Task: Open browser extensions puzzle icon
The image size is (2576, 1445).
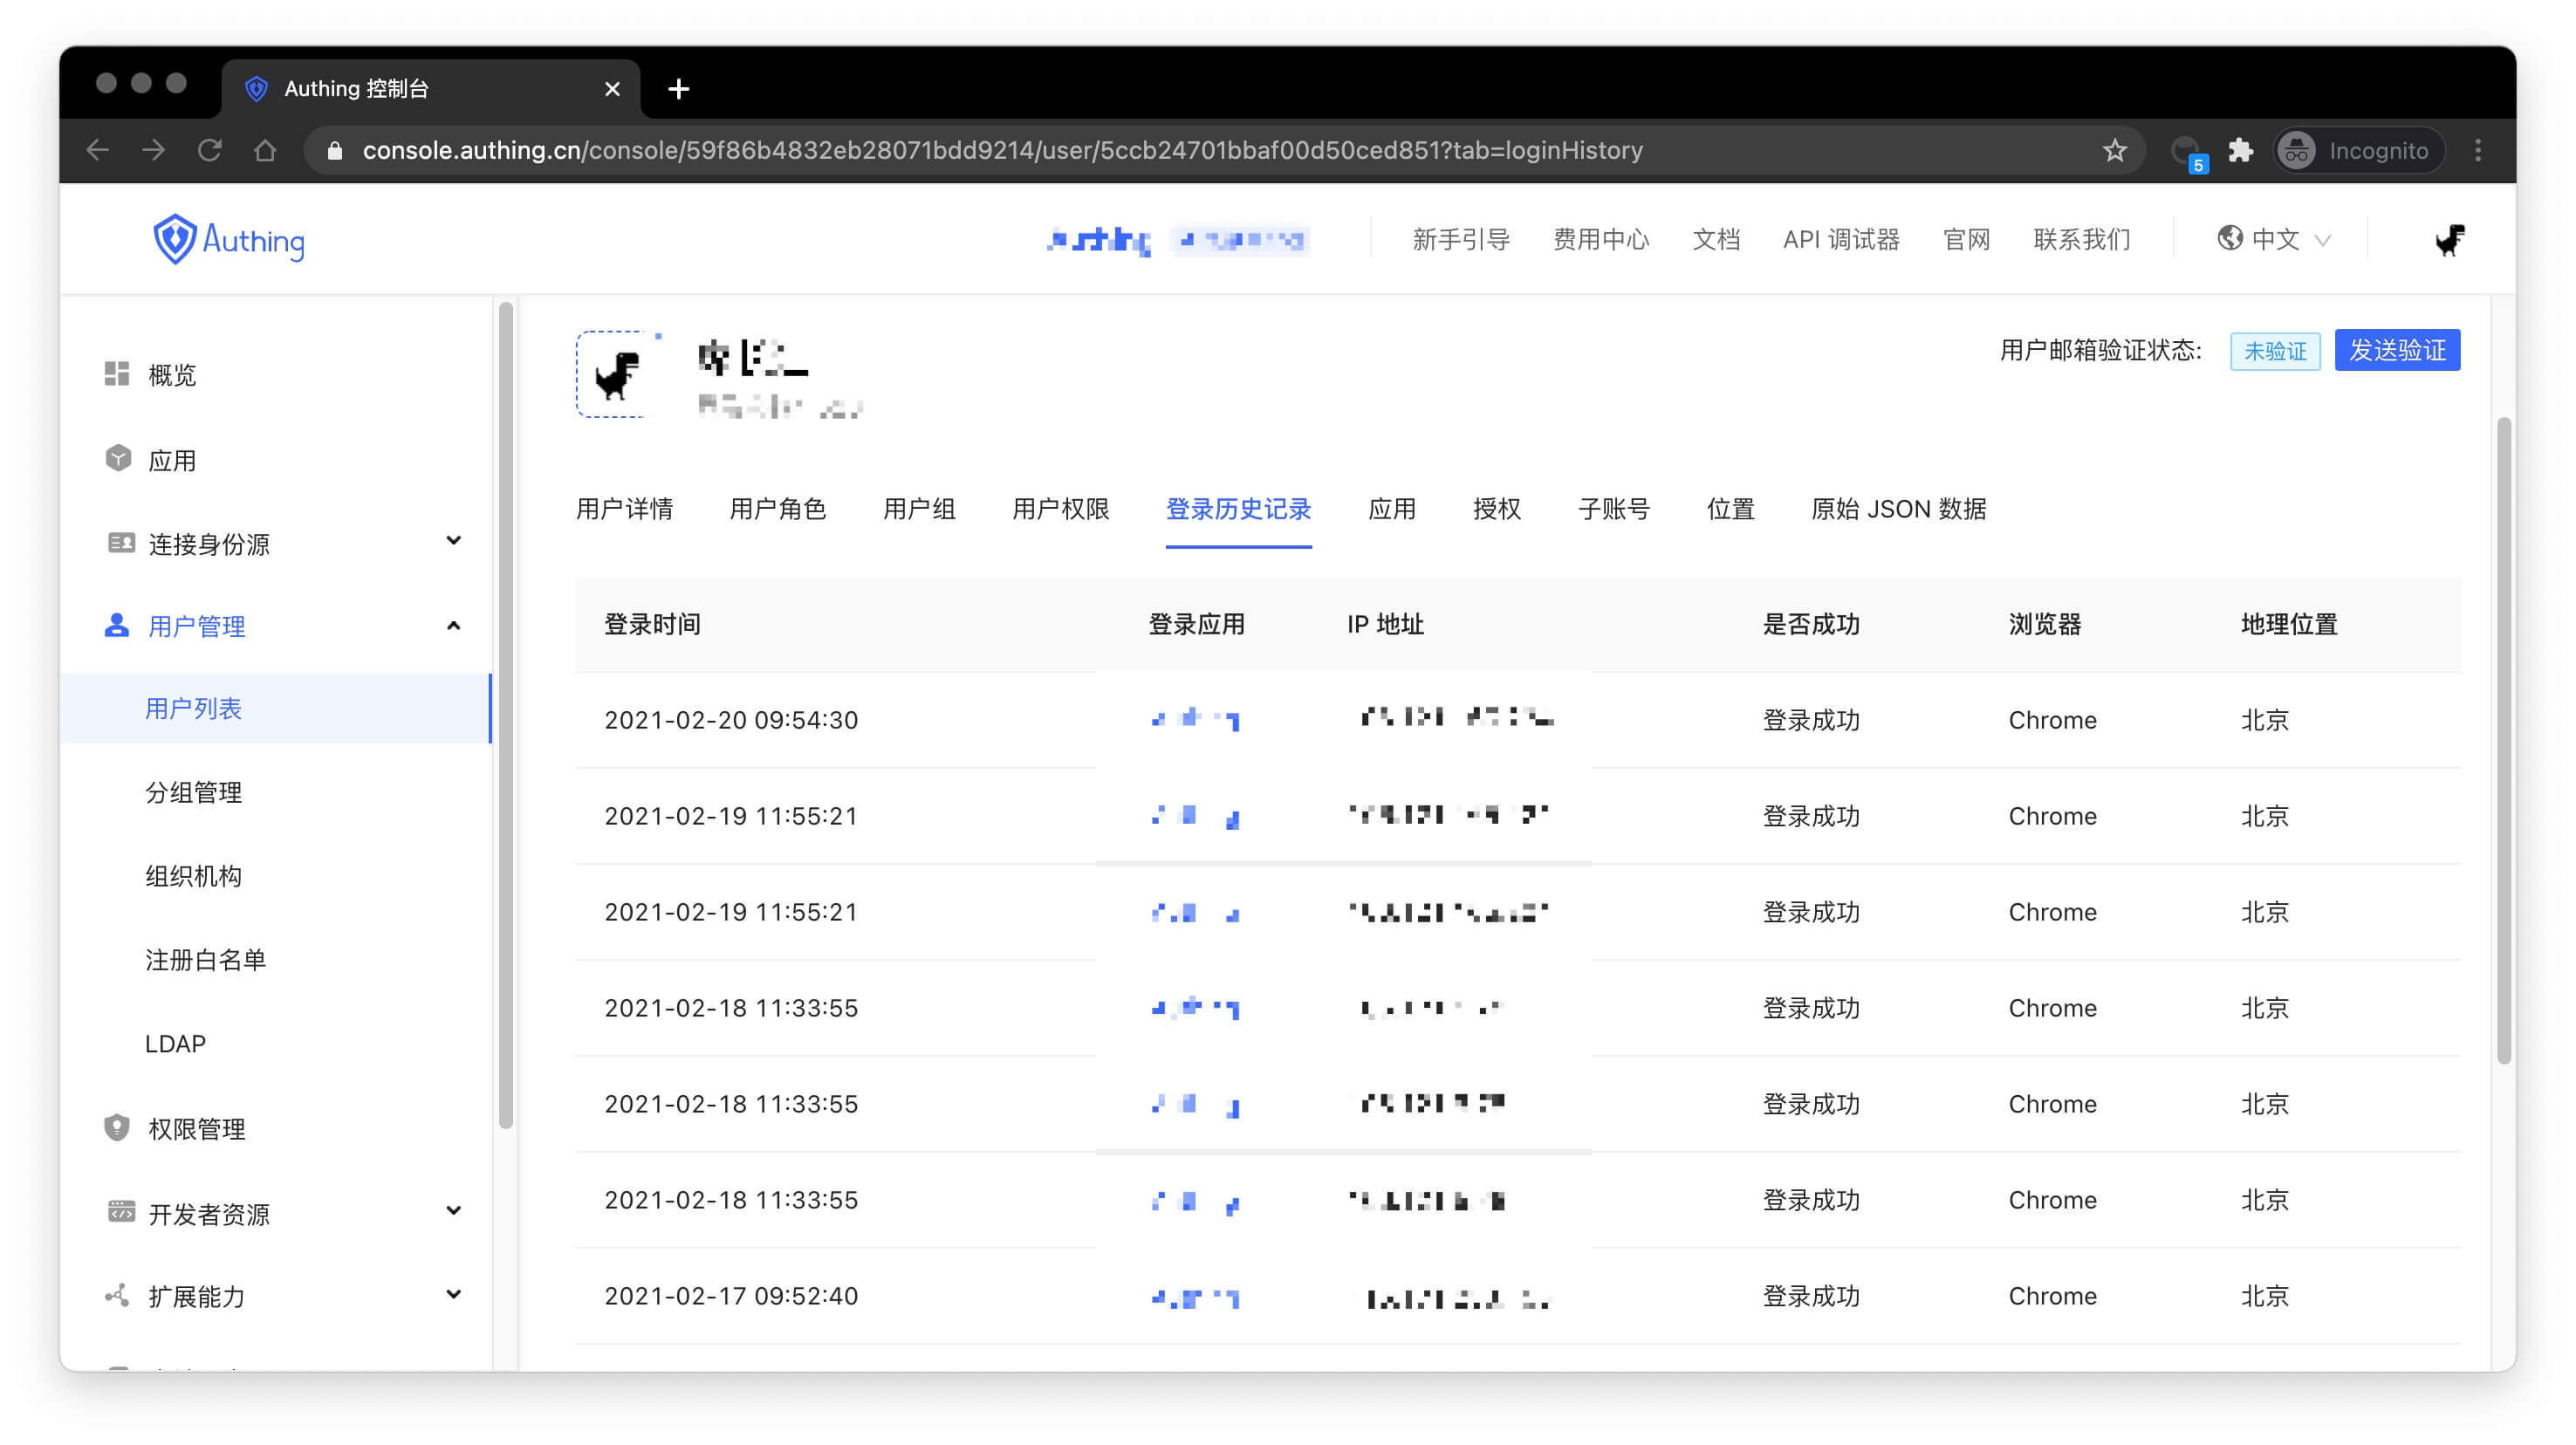Action: pyautogui.click(x=2240, y=150)
